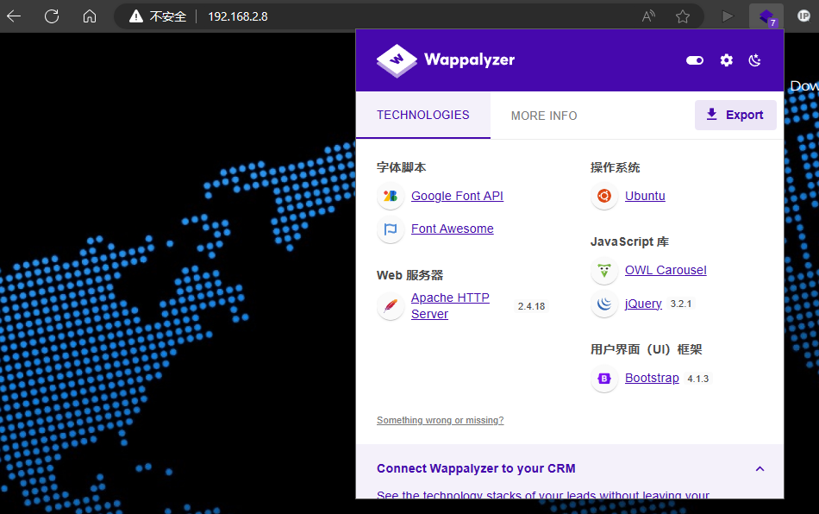Click the 不安全 security label
The image size is (819, 514).
[x=167, y=16]
